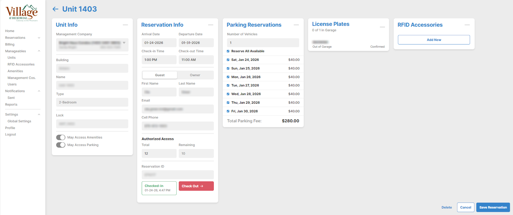The height and width of the screenshot is (215, 513).
Task: Expand the Reservations sidebar menu
Action: pyautogui.click(x=39, y=38)
